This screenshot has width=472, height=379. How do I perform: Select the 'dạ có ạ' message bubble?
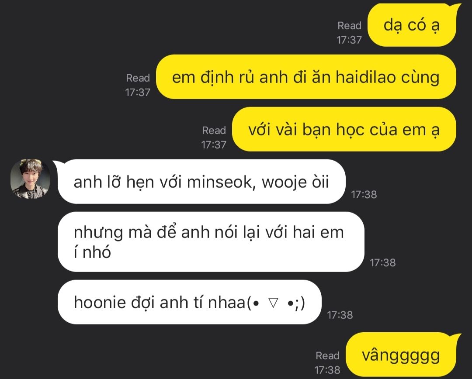coord(413,25)
